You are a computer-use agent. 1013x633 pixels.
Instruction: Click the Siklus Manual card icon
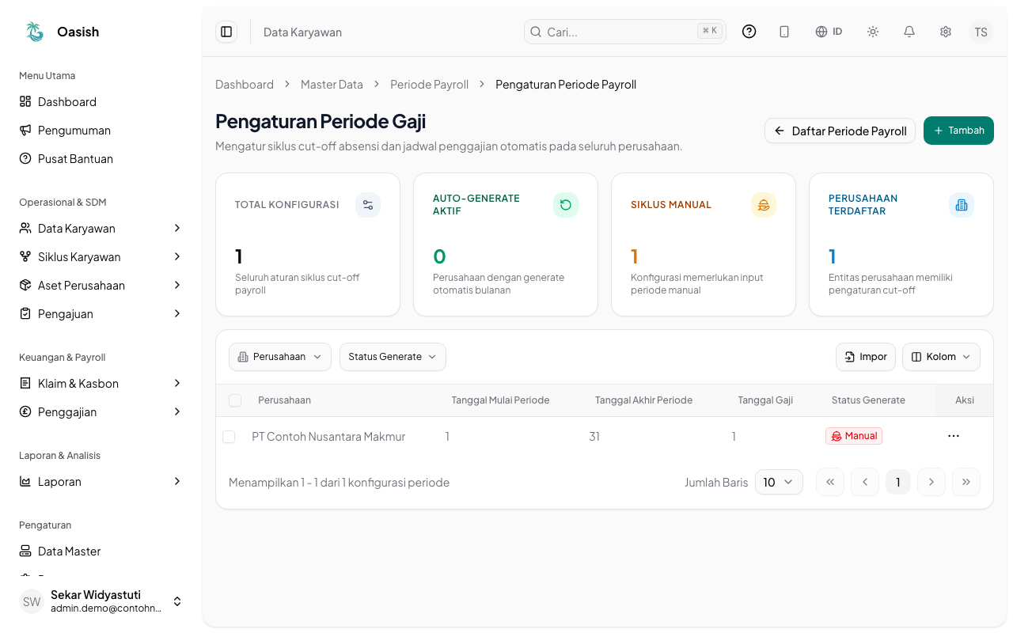pyautogui.click(x=764, y=205)
